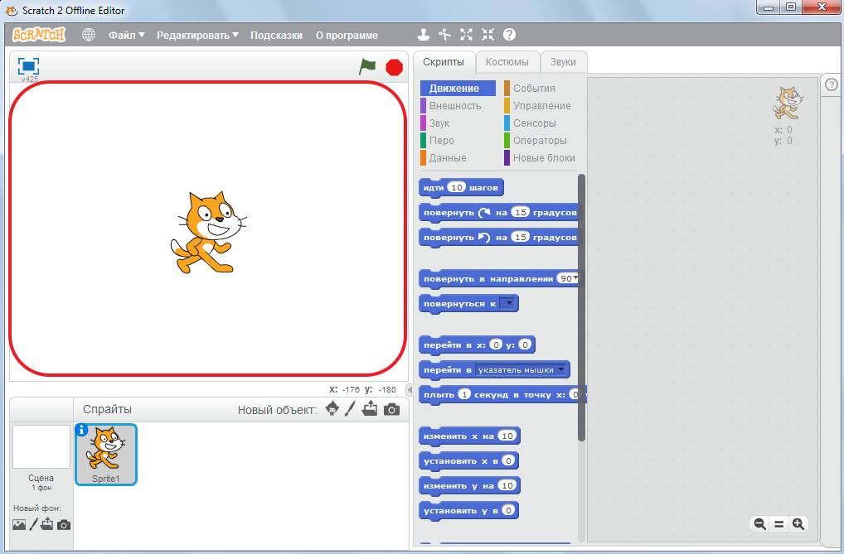This screenshot has width=844, height=554.
Task: Select the Операторы block category
Action: (x=536, y=141)
